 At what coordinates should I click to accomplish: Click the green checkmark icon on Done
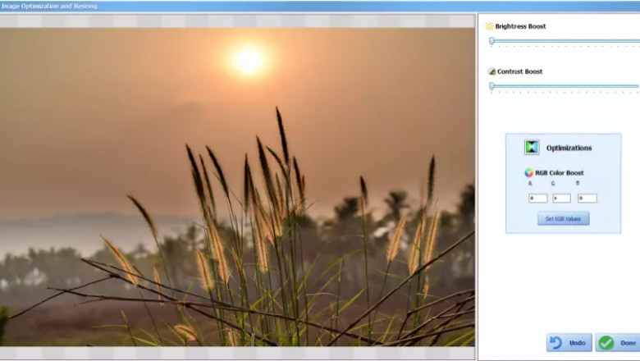(606, 342)
